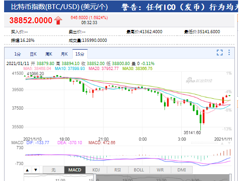Switch indicator to RSI

click(118, 170)
